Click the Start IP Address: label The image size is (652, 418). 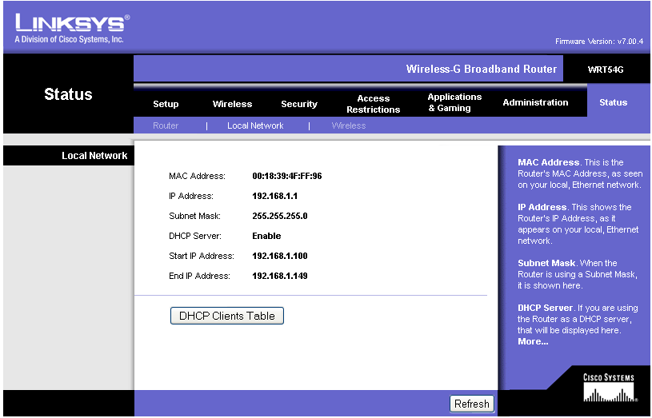[202, 256]
